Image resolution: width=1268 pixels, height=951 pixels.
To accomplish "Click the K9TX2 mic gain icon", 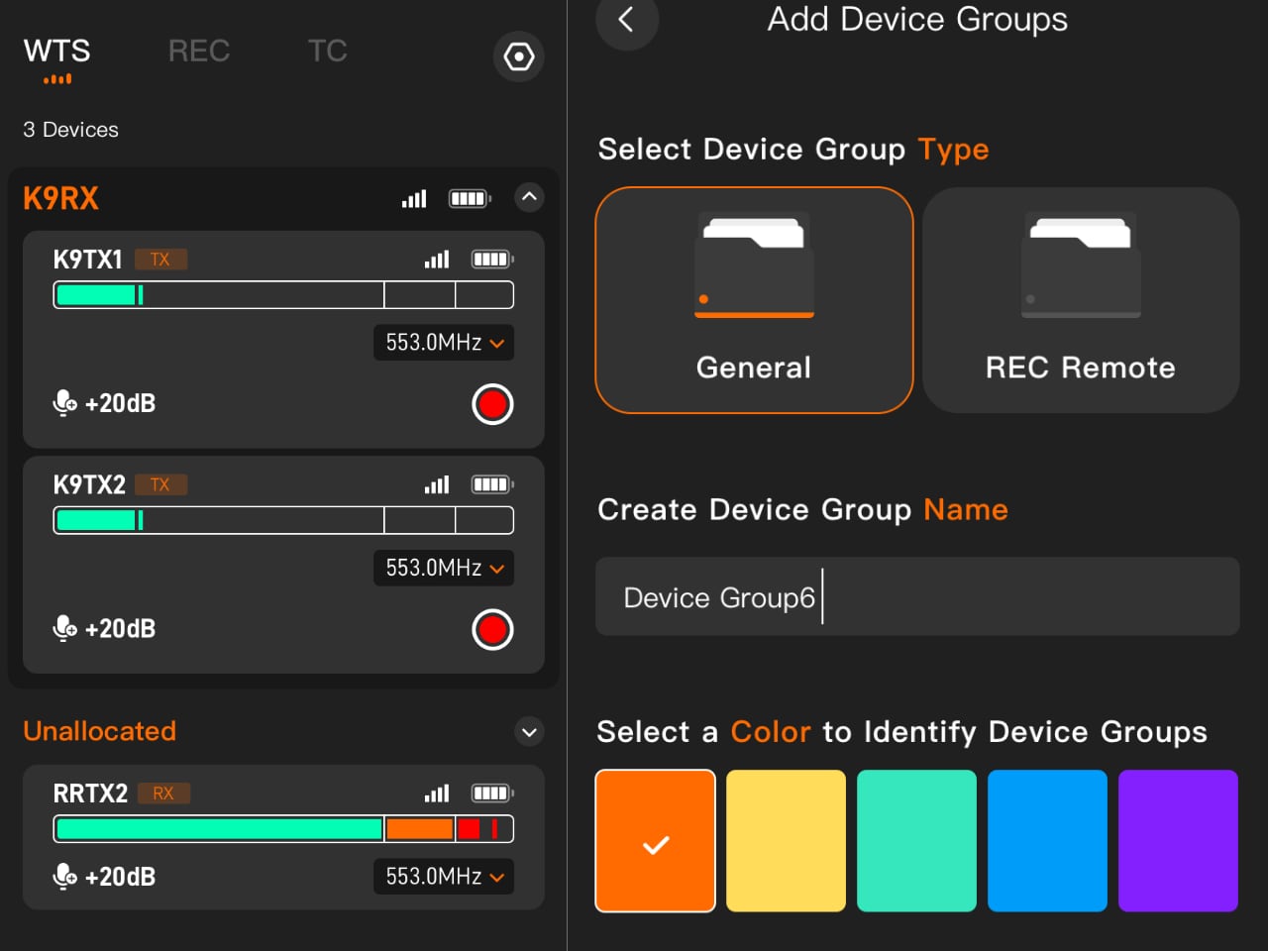I will pyautogui.click(x=65, y=628).
